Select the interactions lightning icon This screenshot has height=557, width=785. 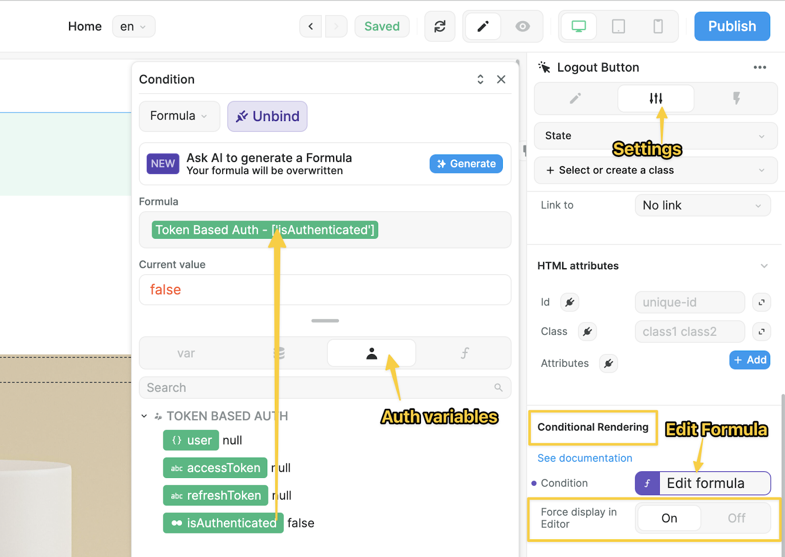point(737,99)
